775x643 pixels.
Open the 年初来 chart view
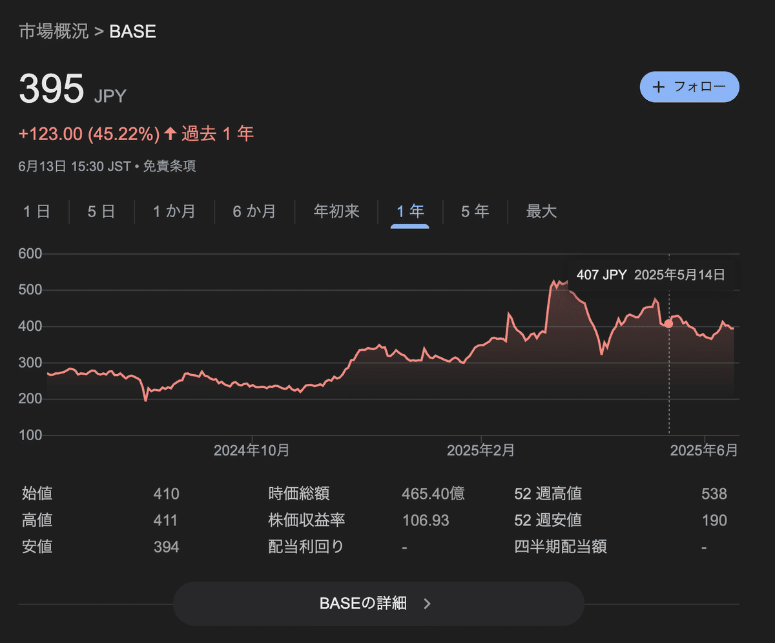coord(336,211)
